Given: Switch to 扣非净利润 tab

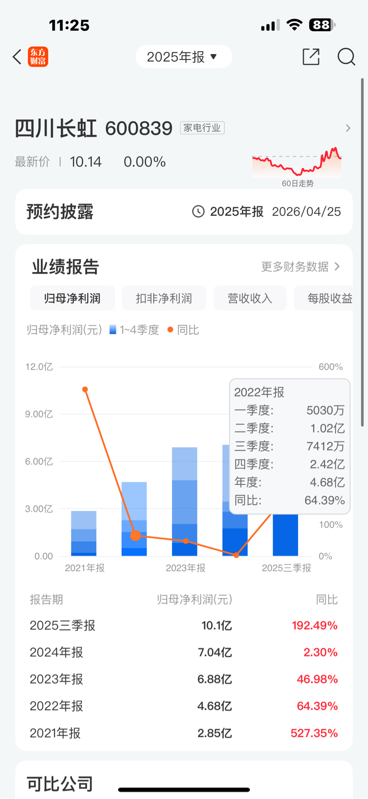Looking at the screenshot, I should point(164,298).
